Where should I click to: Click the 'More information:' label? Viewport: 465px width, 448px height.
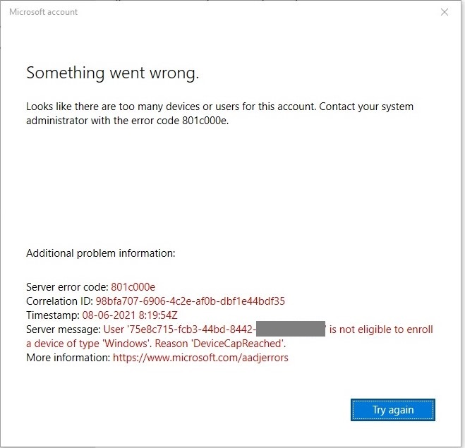coord(68,358)
